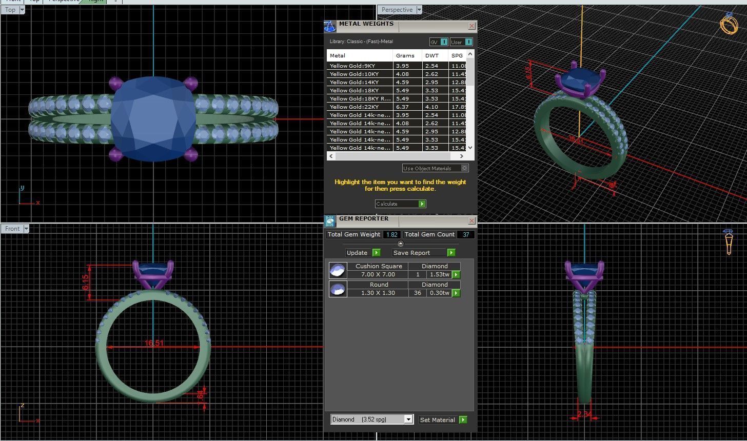The width and height of the screenshot is (747, 441).
Task: Click the 16.51 dimension in Front viewport
Action: (154, 343)
